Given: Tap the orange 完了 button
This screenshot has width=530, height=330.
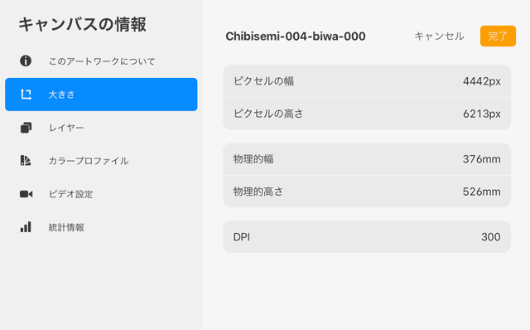Looking at the screenshot, I should (498, 36).
